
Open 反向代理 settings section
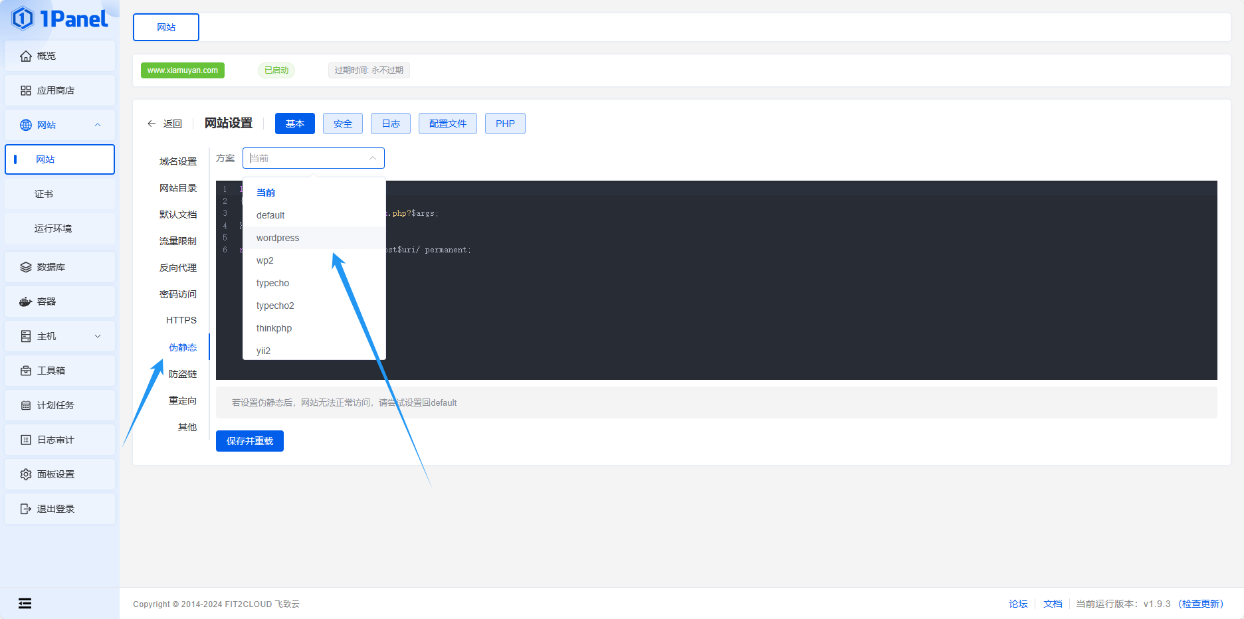coord(178,268)
